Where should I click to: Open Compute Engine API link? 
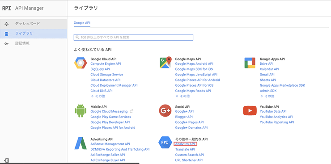(106, 63)
